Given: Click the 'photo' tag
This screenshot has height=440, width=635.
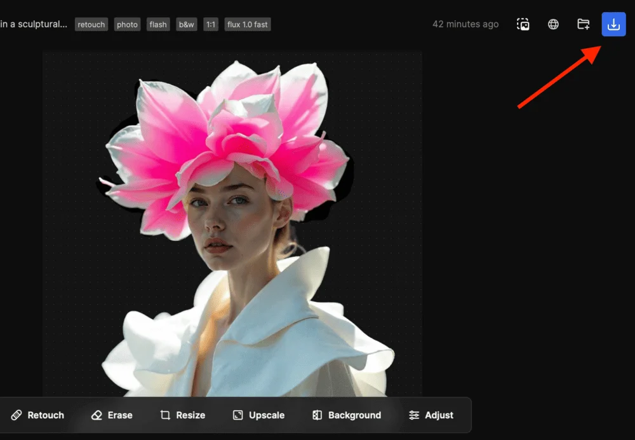Looking at the screenshot, I should (x=127, y=25).
